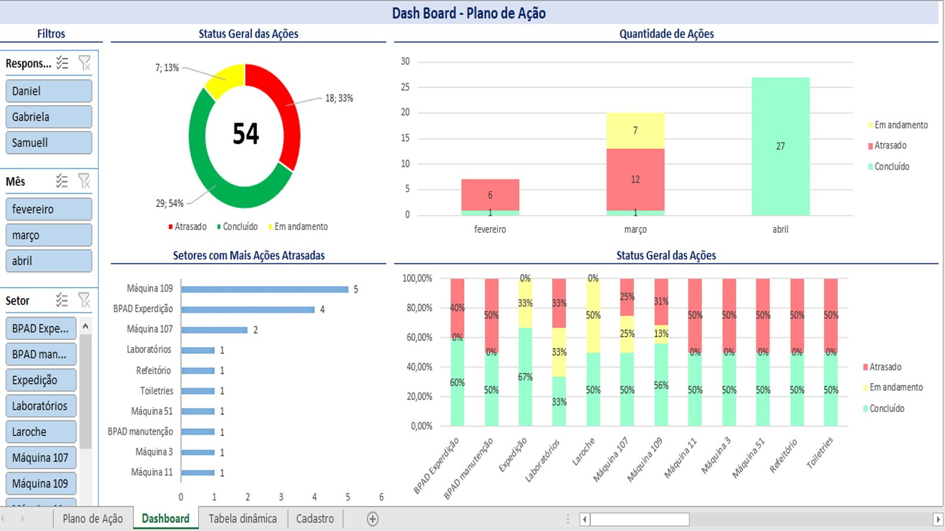
Task: Filter by responsible Gabriela
Action: click(49, 117)
